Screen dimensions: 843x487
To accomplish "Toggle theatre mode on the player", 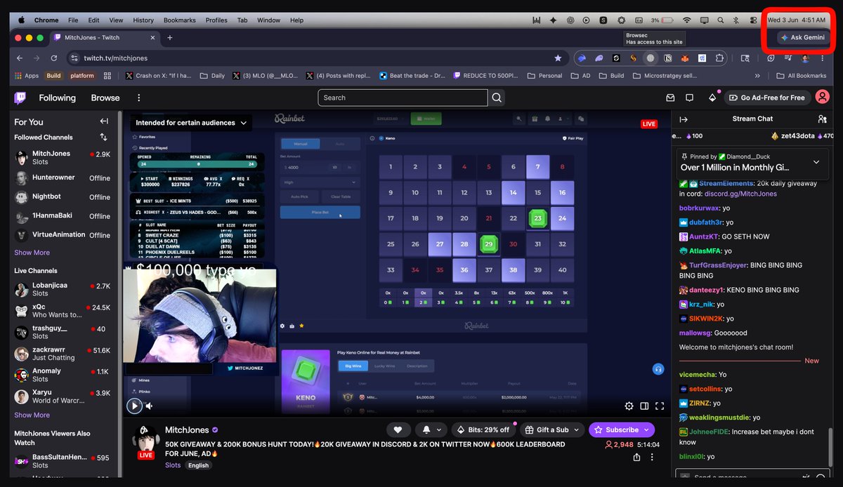I will (x=644, y=406).
